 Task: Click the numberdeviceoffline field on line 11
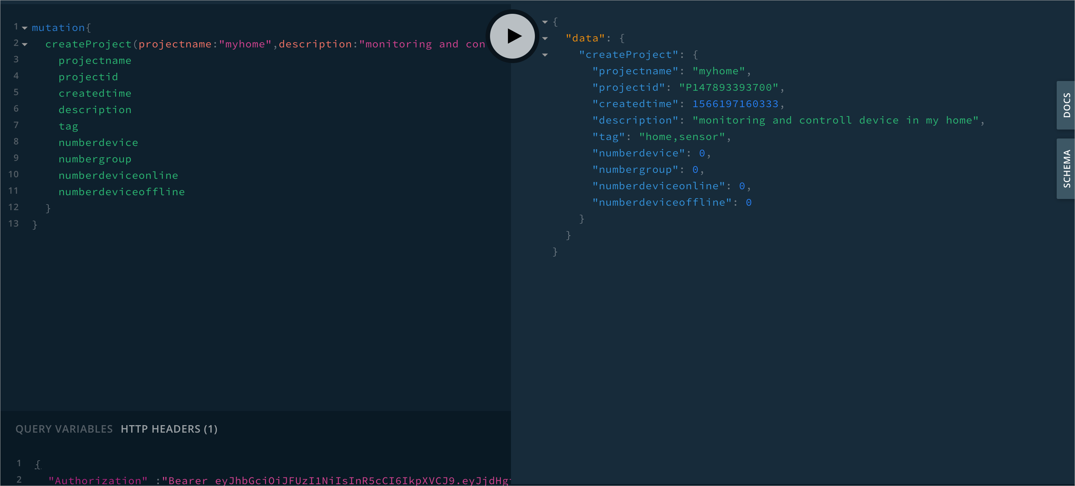pos(121,192)
